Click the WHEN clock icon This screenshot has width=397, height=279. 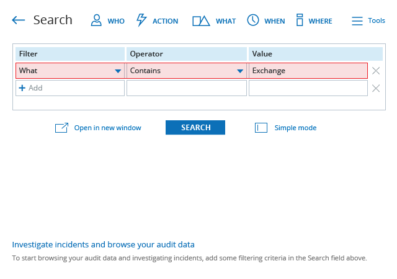tap(253, 20)
